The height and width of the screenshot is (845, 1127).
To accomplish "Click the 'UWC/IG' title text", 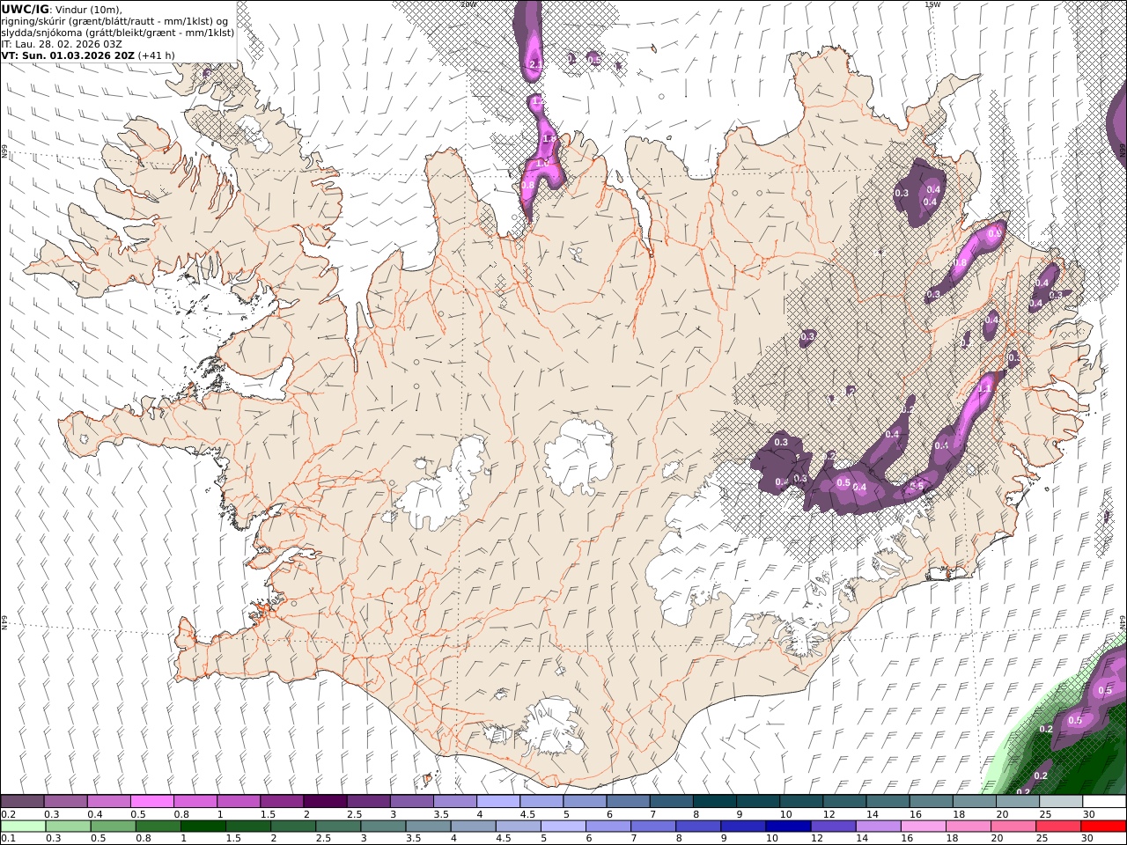I will coord(25,9).
